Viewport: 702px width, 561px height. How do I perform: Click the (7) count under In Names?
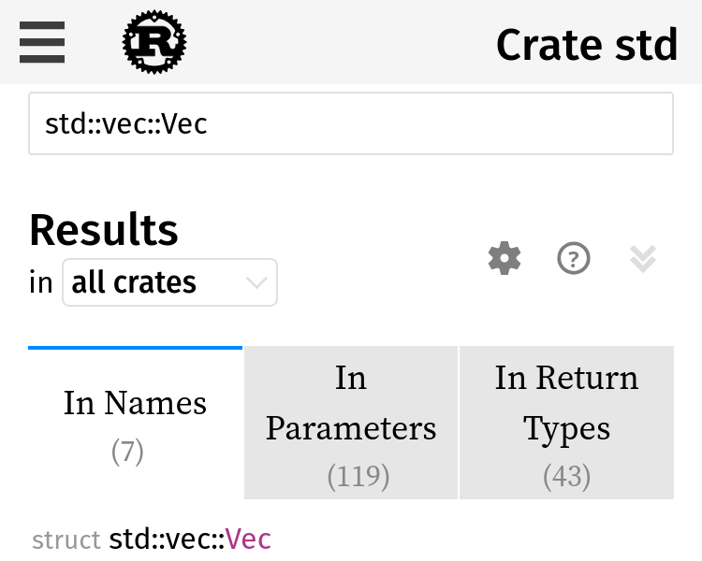click(127, 452)
